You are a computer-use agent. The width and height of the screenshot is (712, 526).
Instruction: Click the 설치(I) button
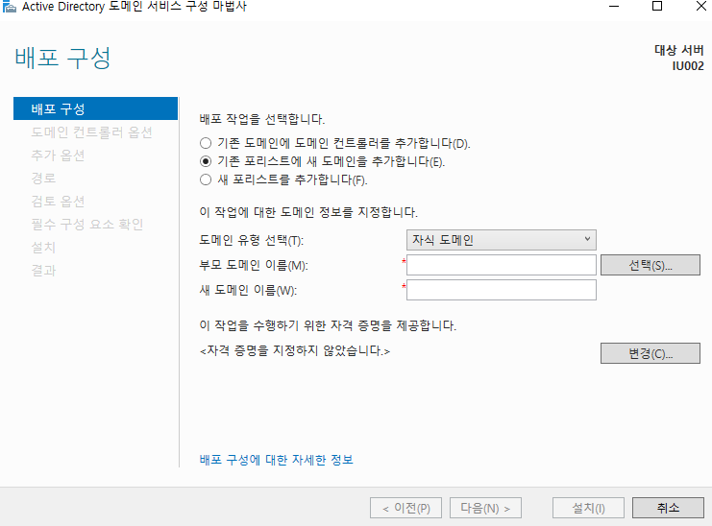coord(588,508)
